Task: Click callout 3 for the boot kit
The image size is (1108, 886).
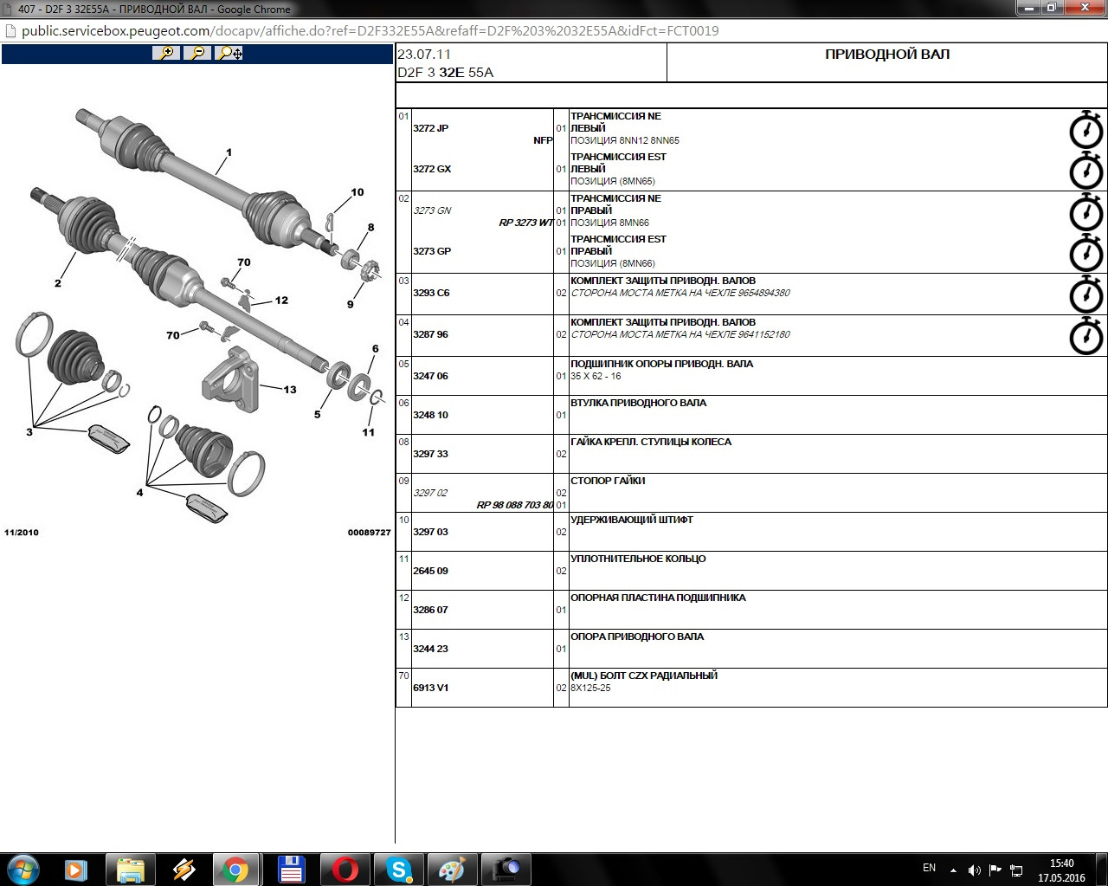Action: click(x=29, y=431)
